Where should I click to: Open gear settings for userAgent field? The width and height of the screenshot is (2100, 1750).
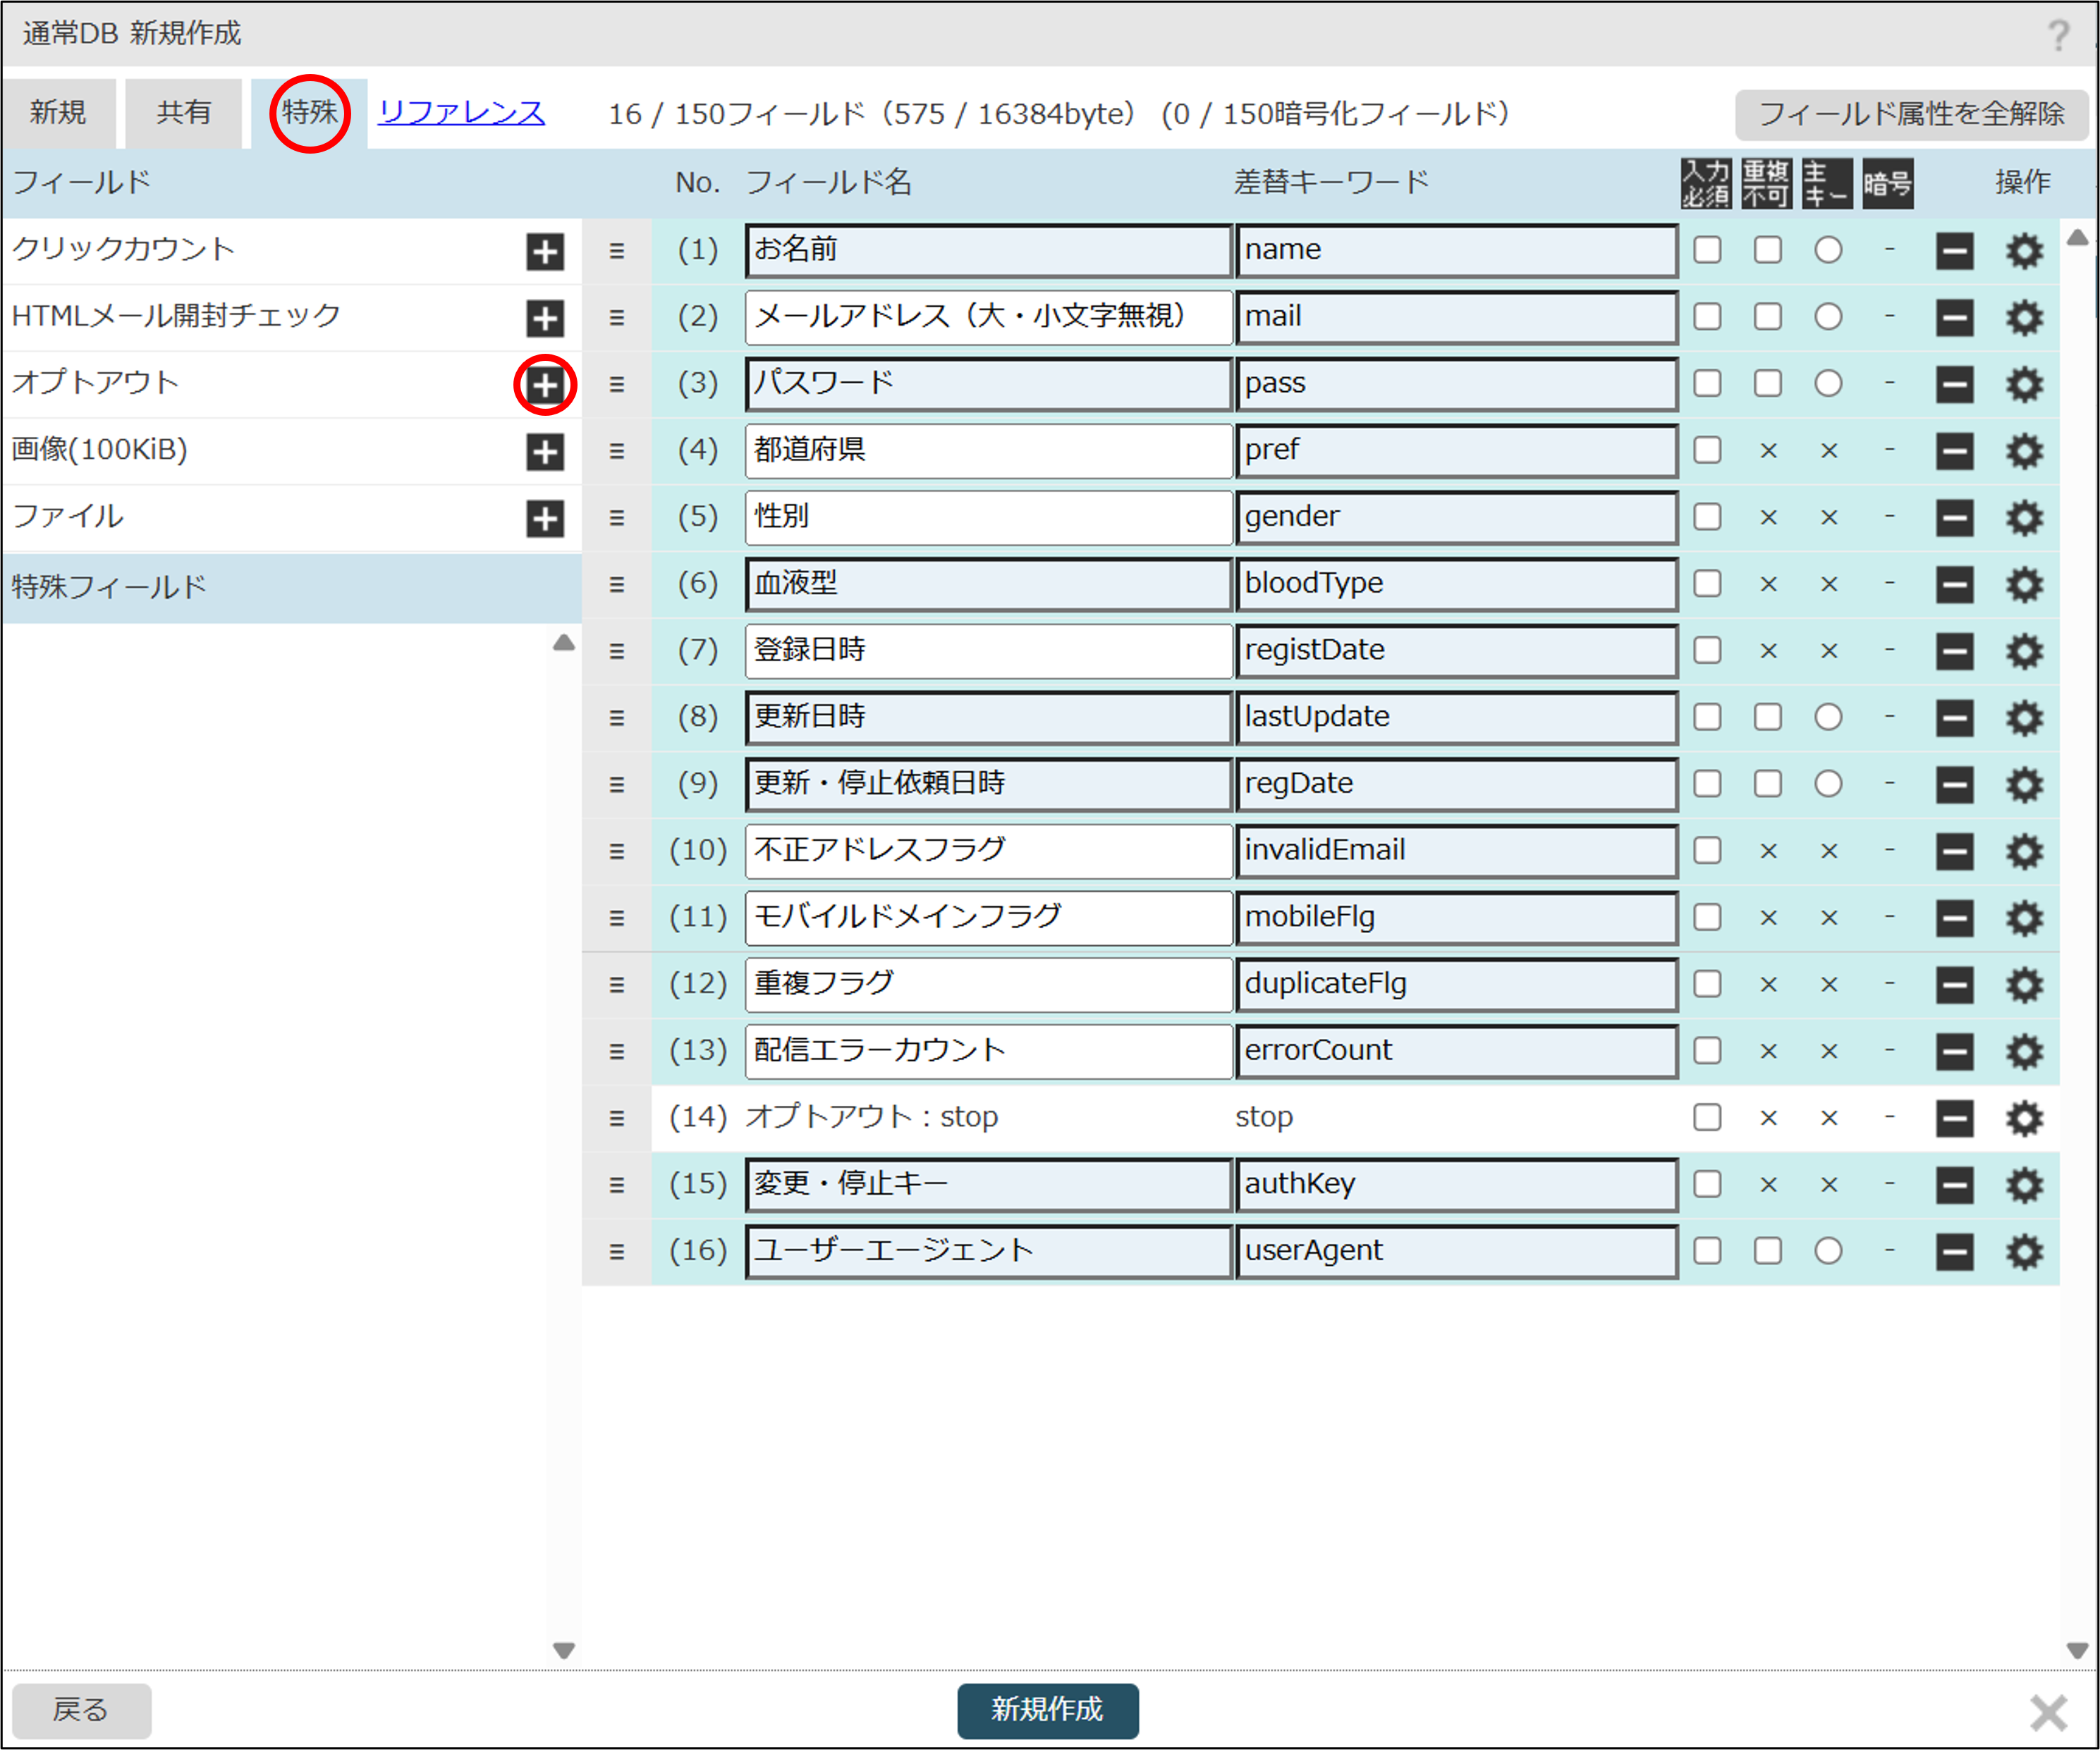(x=2024, y=1251)
